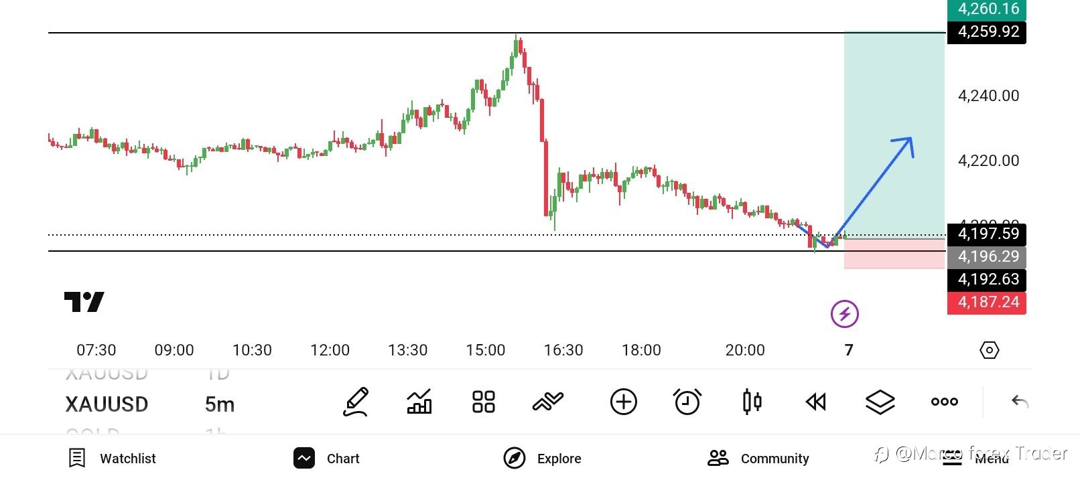Open the indicators chart icon
The width and height of the screenshot is (1080, 482).
[419, 402]
